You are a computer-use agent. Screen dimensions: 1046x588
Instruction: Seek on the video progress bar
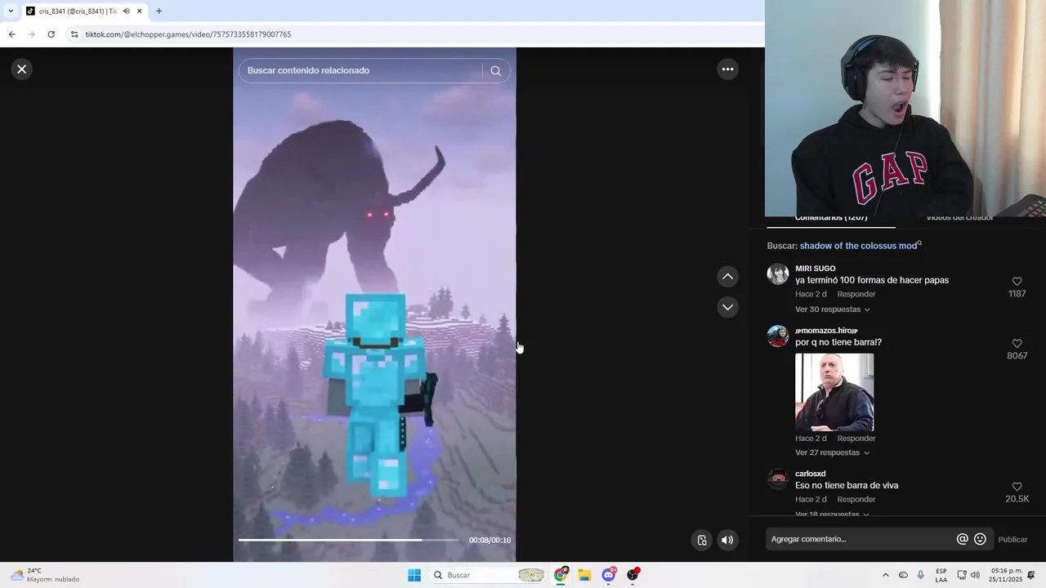pyautogui.click(x=348, y=540)
